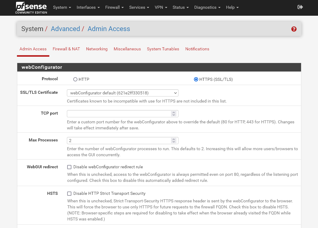Click the Advanced breadcrumb link

tap(65, 29)
